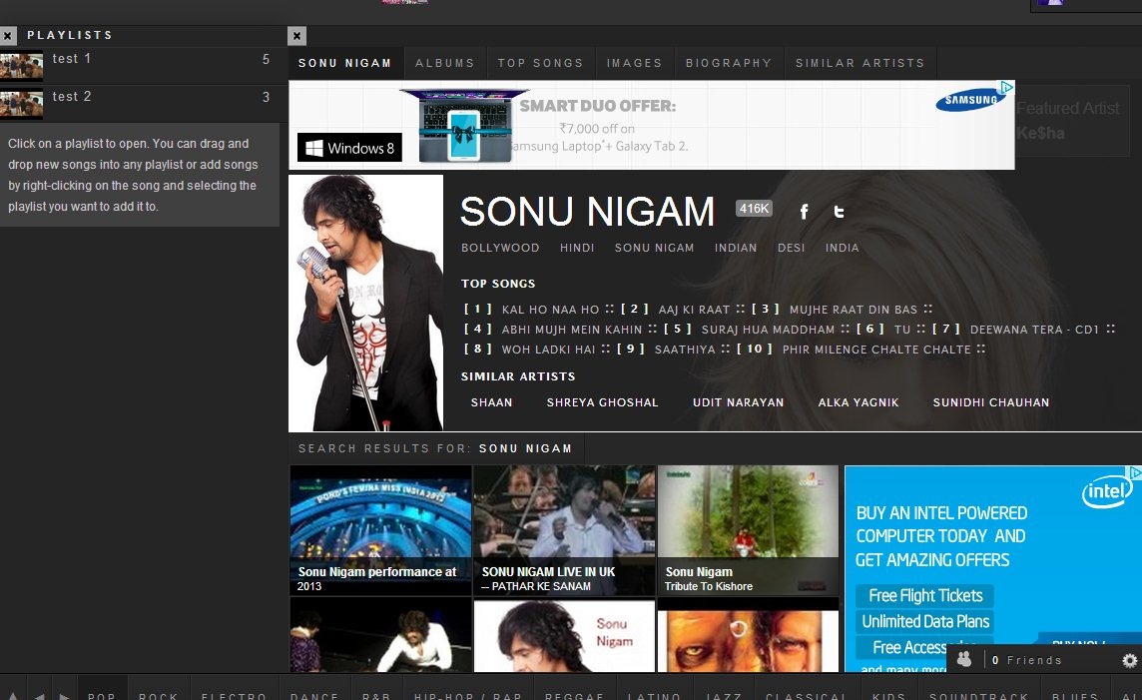1142x700 pixels.
Task: Play Sonu Nigam Tribute To Kishore video
Action: pos(748,530)
